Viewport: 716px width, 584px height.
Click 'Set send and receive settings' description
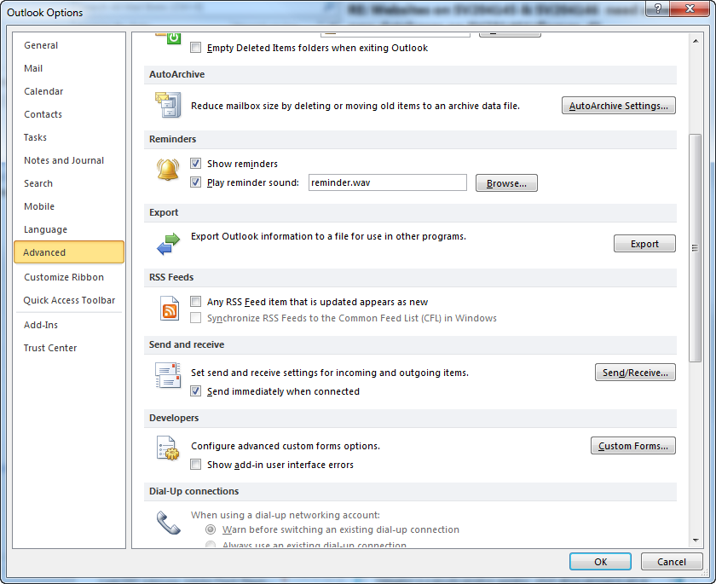330,373
